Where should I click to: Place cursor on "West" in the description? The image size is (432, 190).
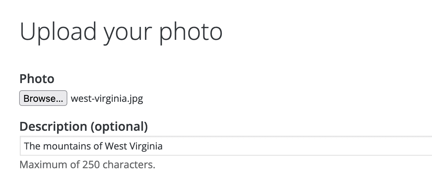116,146
